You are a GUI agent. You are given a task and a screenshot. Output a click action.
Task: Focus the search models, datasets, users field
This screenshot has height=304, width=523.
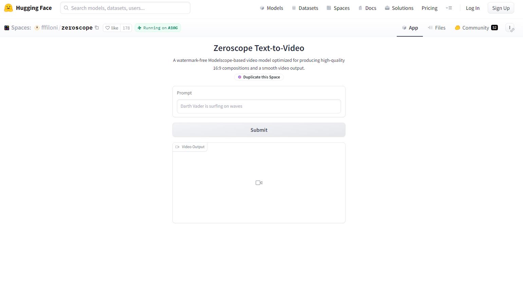(125, 8)
